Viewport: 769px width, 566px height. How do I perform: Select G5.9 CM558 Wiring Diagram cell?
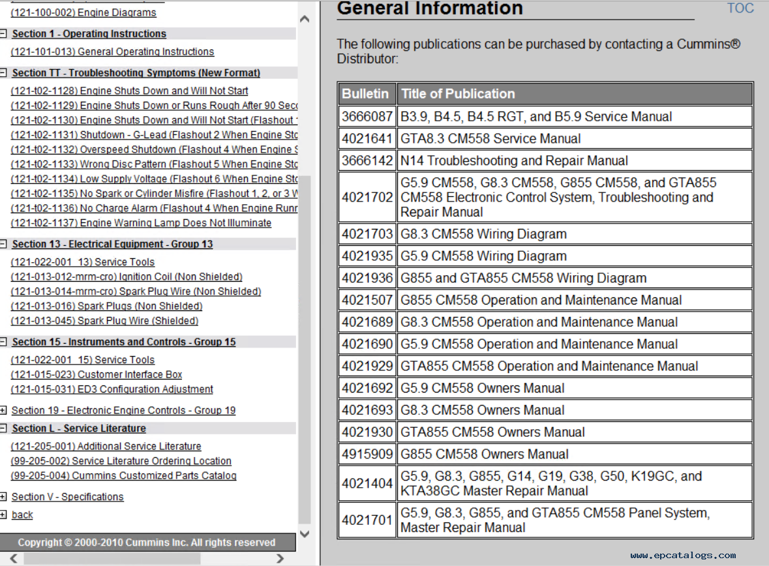point(575,256)
